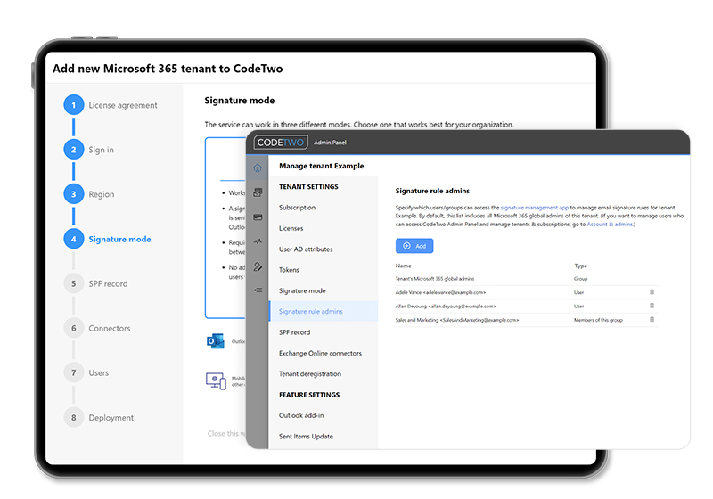Click the home icon in Admin Panel sidebar
The image size is (713, 499).
coord(258,168)
